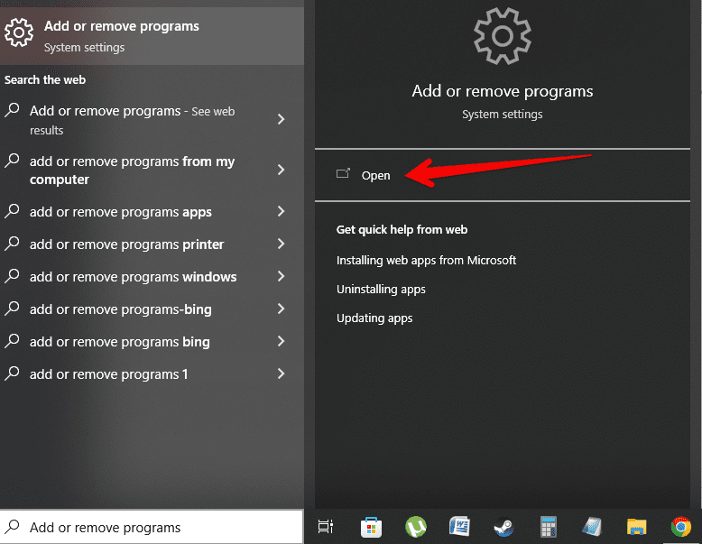Launch Microsoft Store from the taskbar
The width and height of the screenshot is (702, 544).
coord(371,527)
